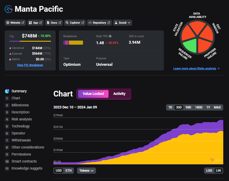Screen dimensions: 229x181
Task: Click the Summary pie chart icon
Action: pyautogui.click(x=7, y=91)
